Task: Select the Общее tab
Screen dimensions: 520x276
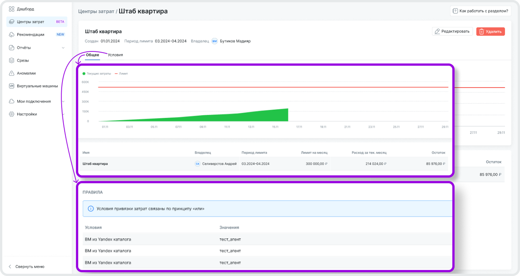Action: coord(92,55)
